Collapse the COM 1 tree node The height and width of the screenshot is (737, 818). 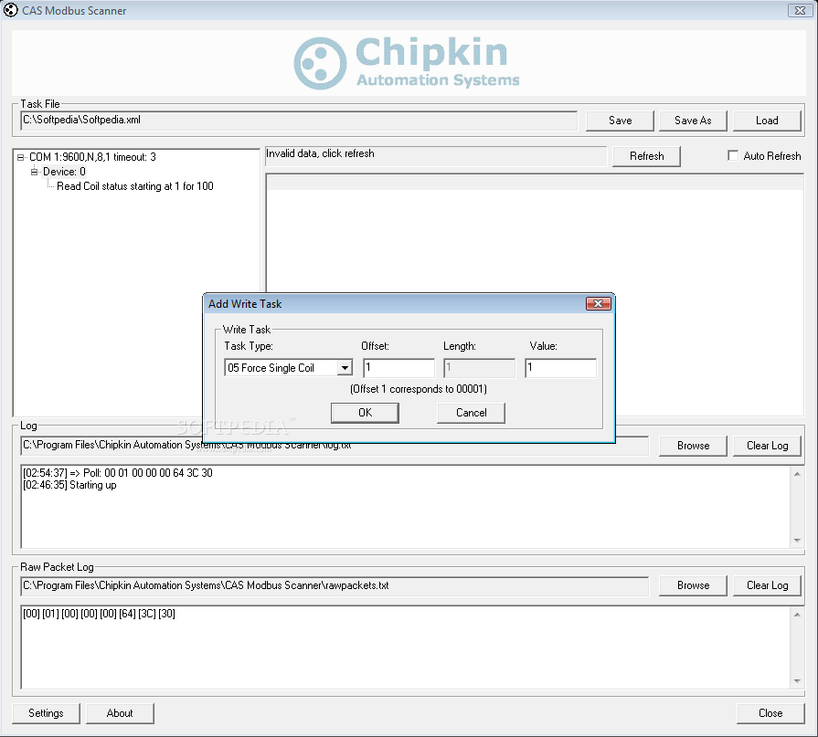click(20, 157)
